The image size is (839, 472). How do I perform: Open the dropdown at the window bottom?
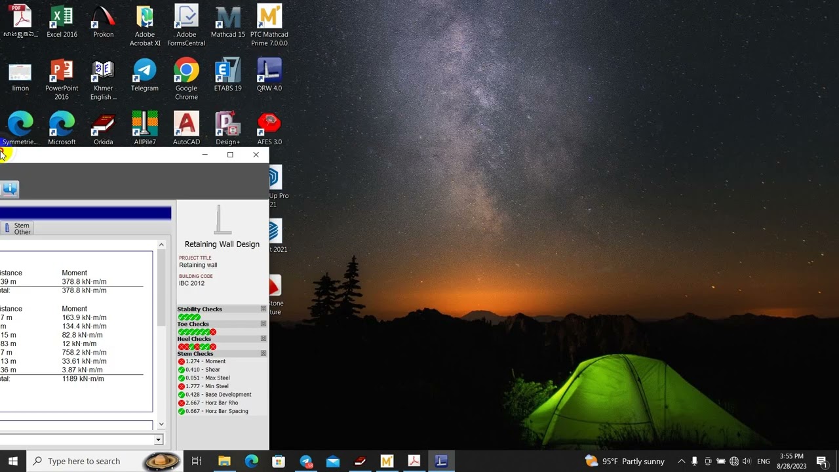(x=158, y=440)
